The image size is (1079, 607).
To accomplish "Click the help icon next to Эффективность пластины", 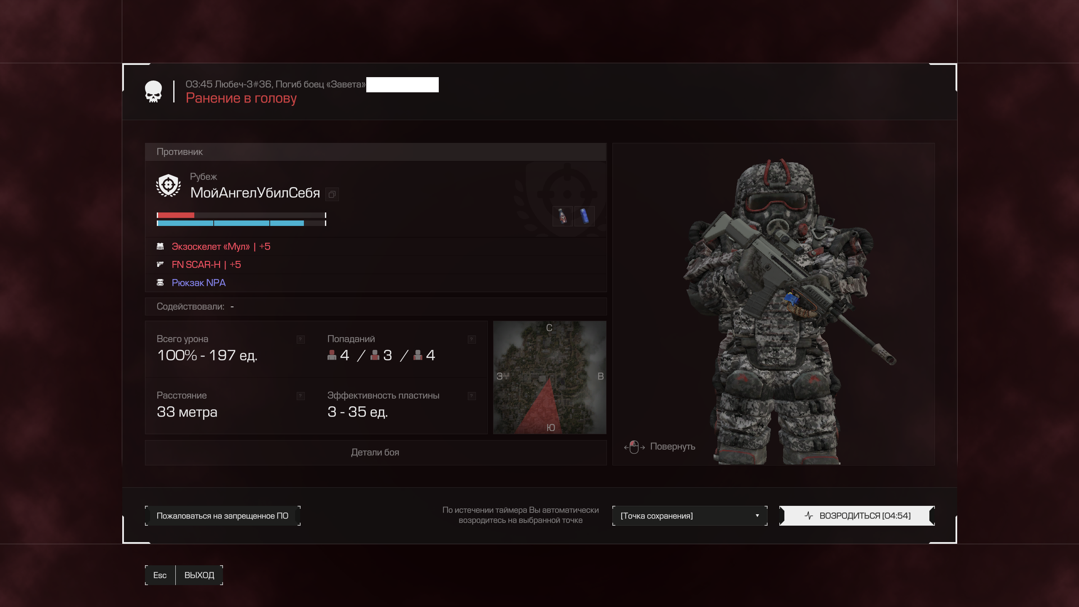I will [x=472, y=396].
